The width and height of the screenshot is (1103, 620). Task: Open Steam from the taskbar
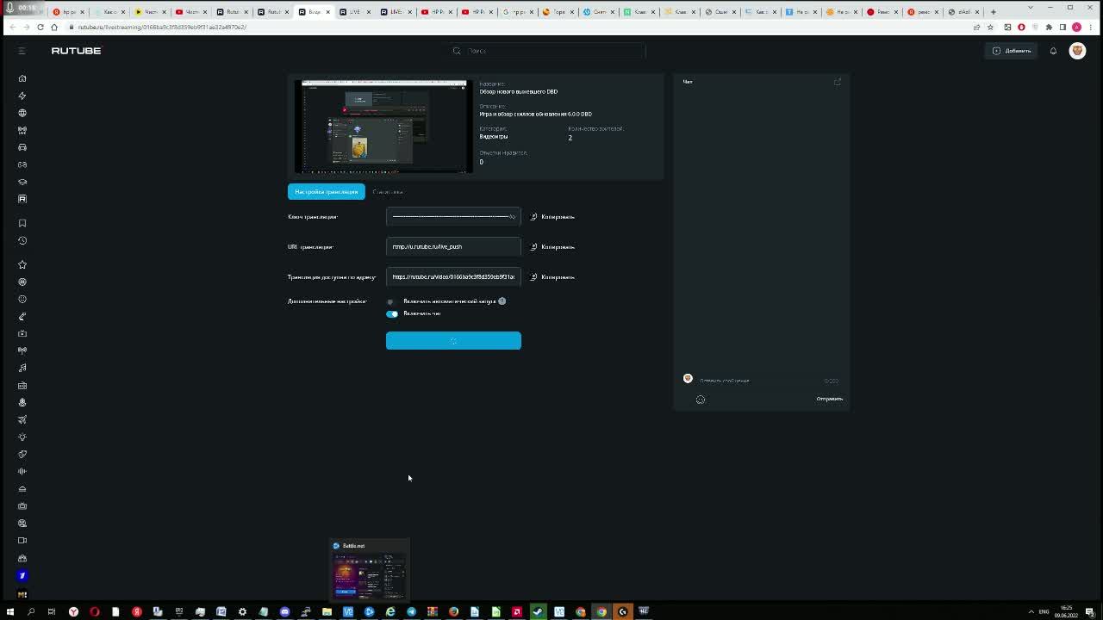pyautogui.click(x=538, y=611)
